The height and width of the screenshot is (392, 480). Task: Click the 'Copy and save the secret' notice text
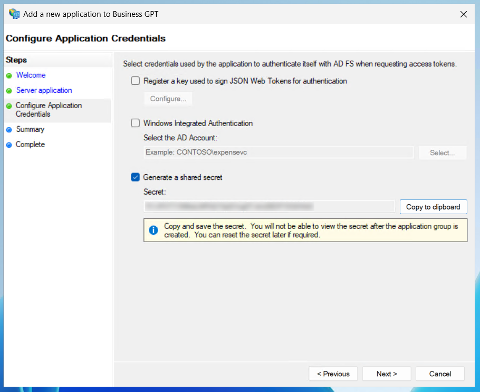311,231
